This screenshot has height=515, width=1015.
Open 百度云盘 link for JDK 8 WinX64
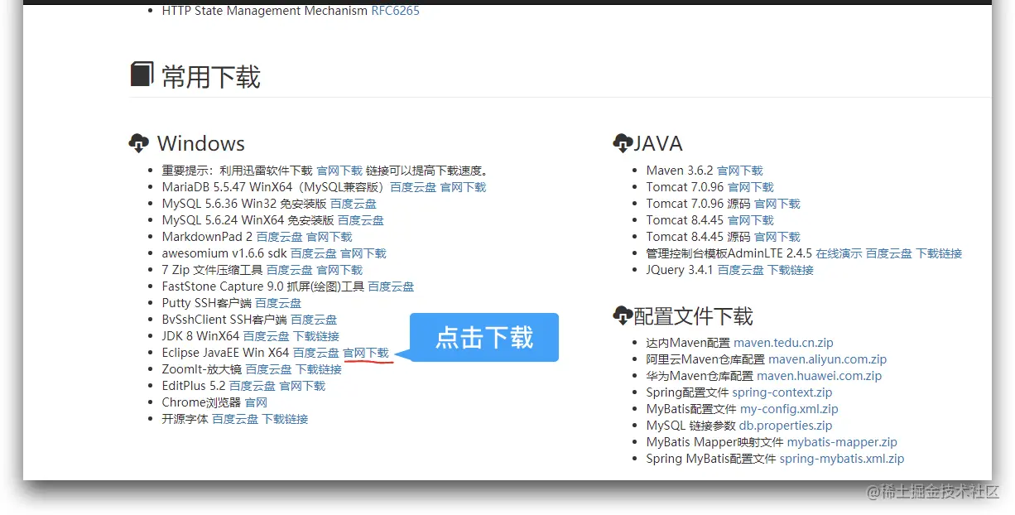pyautogui.click(x=267, y=336)
